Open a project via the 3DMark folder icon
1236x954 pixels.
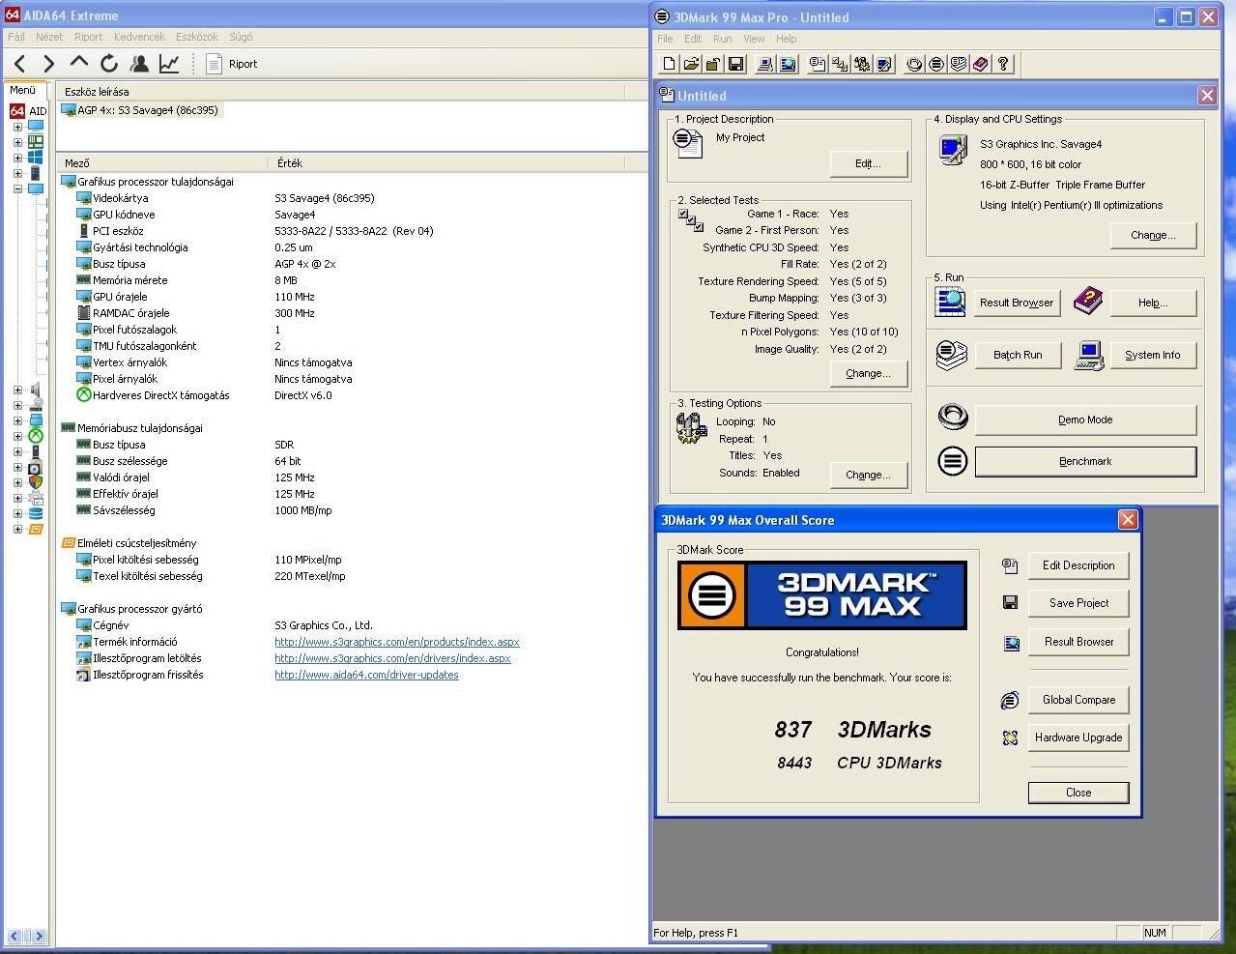point(691,65)
